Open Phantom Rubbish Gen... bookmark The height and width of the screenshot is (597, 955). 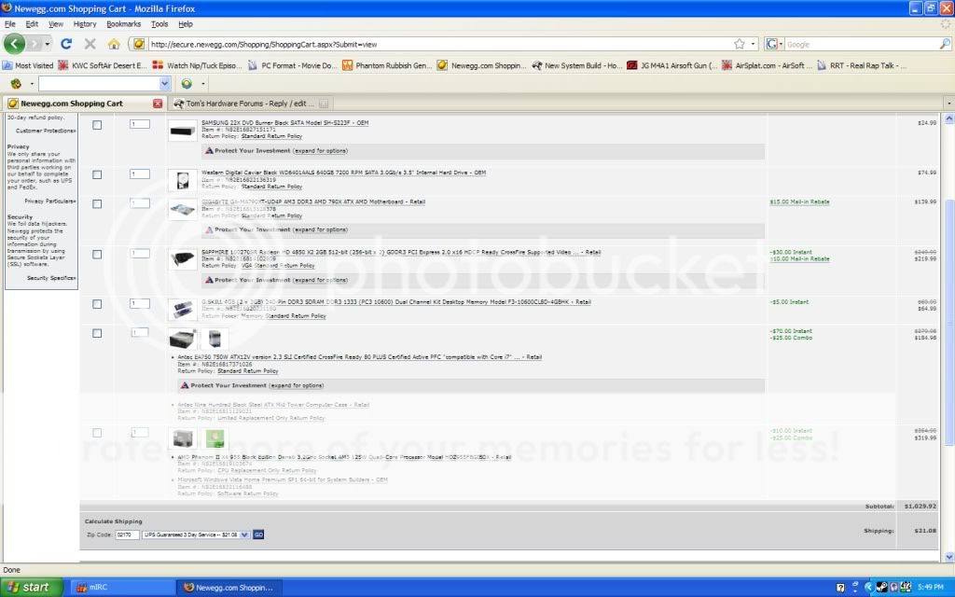pos(387,65)
